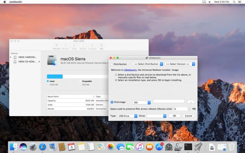Open Notification Center in menu bar
Viewport: 245px width, 153px height.
[240, 2]
